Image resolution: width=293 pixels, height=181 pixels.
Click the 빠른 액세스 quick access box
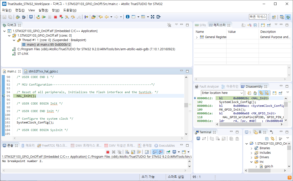(x=258, y=17)
